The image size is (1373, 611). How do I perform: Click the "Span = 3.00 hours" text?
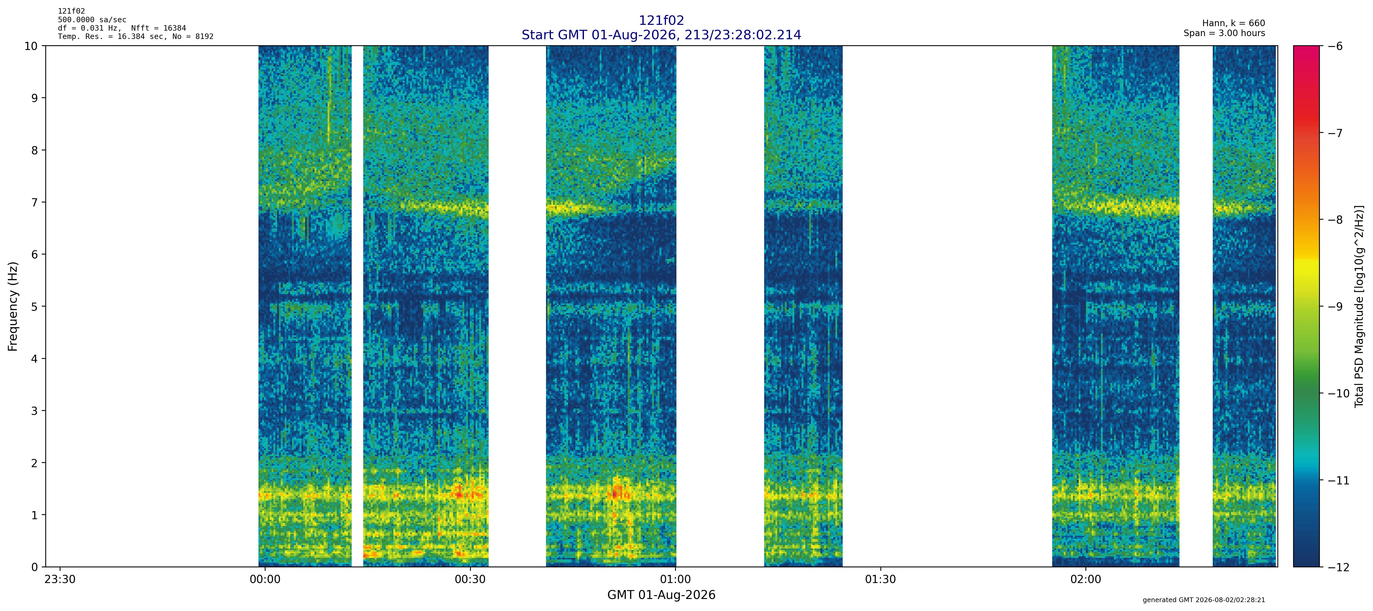(x=1224, y=33)
